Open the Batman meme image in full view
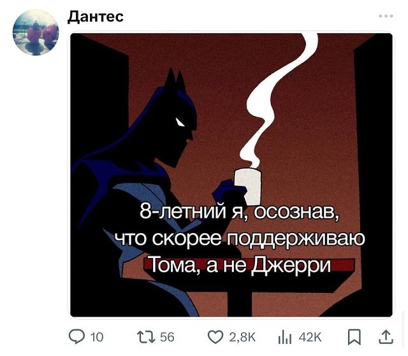408x356 pixels. coord(231,175)
